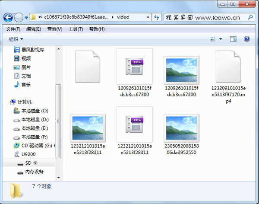Refresh the folder with the refresh button

coord(156,17)
